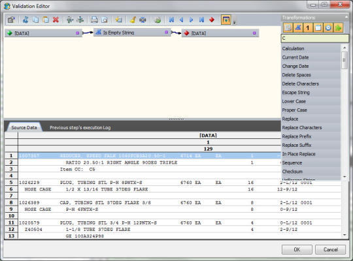This screenshot has width=353, height=261.
Task: Open the toolbar overflow options arrow
Action: [234, 22]
